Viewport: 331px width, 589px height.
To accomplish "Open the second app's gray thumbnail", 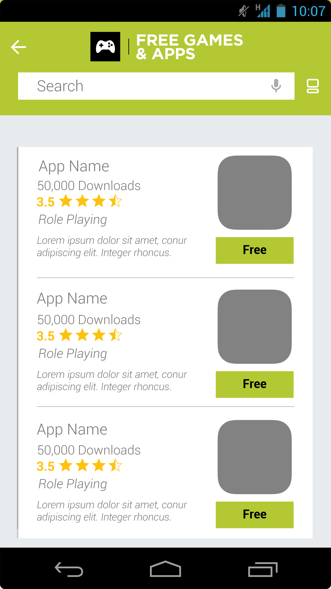I will point(255,327).
